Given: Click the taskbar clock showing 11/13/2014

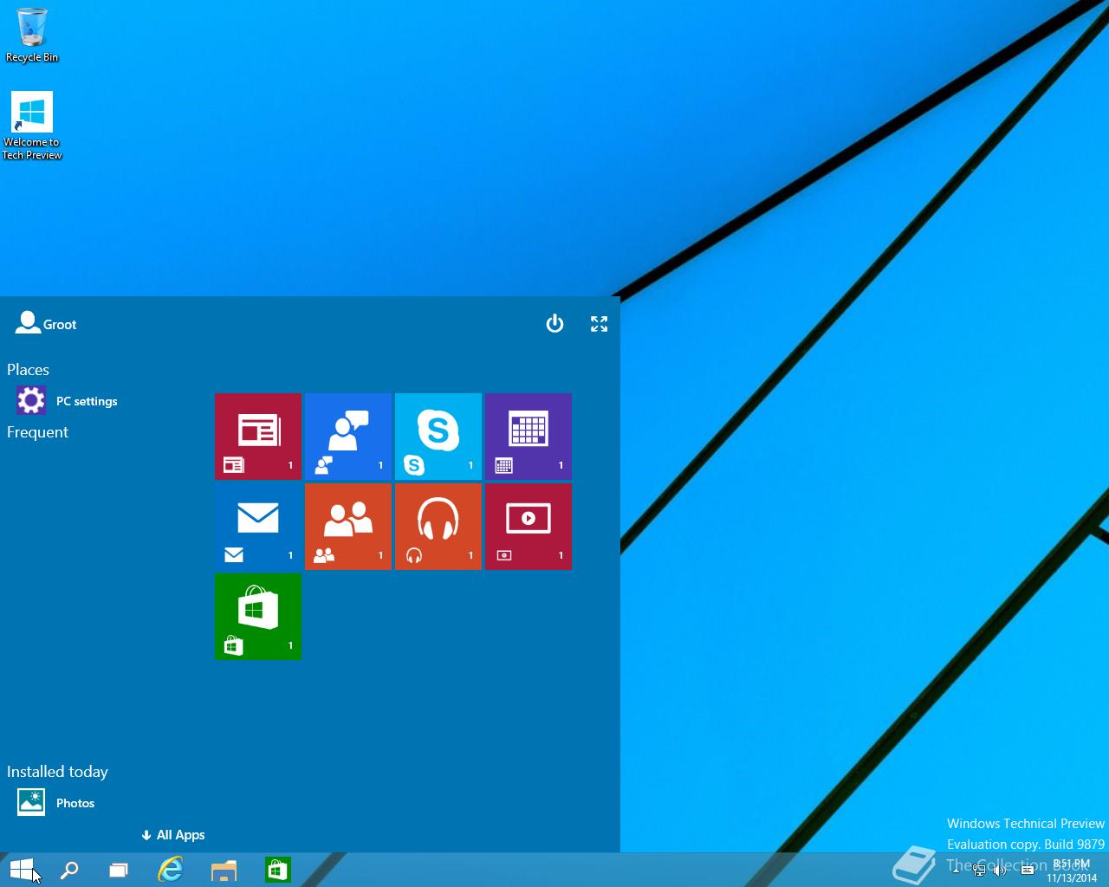Looking at the screenshot, I should click(x=1072, y=871).
